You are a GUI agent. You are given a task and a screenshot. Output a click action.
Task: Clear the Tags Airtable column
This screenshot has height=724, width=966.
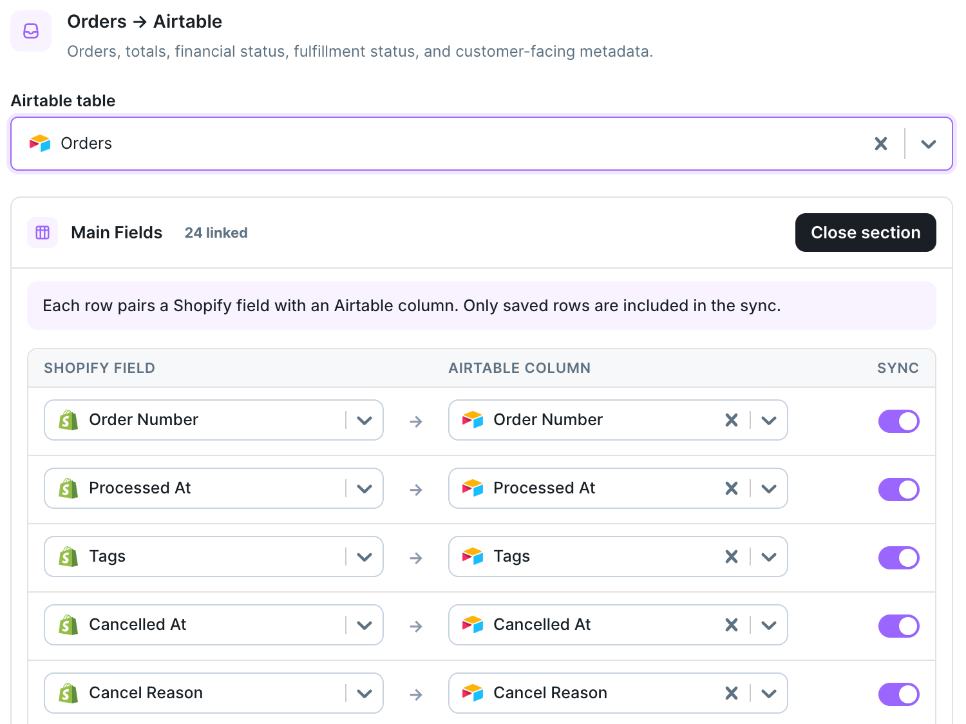coord(732,557)
